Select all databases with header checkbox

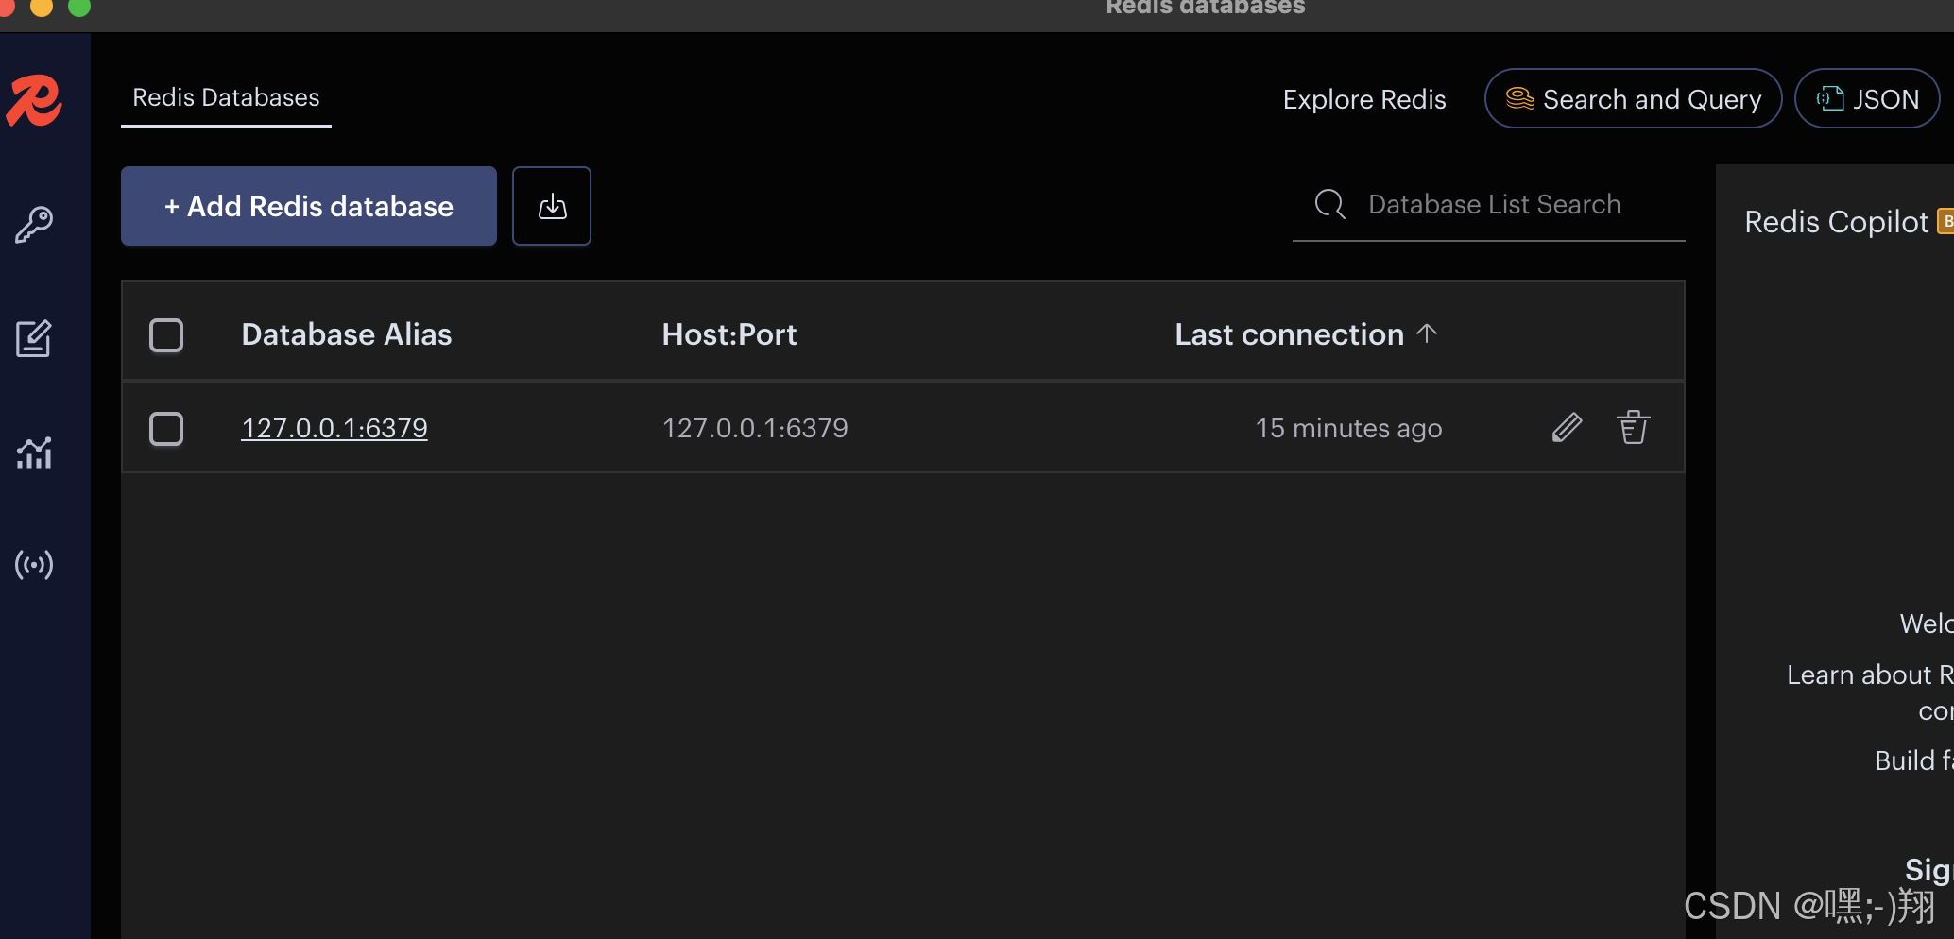coord(166,334)
